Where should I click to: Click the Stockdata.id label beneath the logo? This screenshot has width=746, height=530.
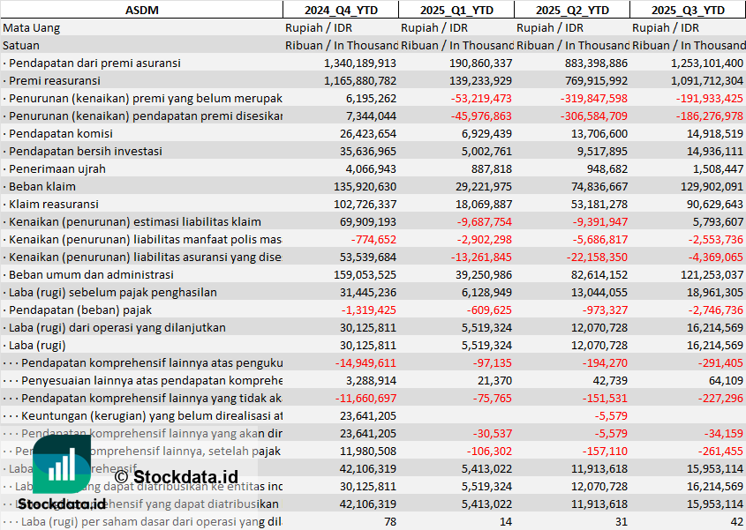pyautogui.click(x=61, y=504)
